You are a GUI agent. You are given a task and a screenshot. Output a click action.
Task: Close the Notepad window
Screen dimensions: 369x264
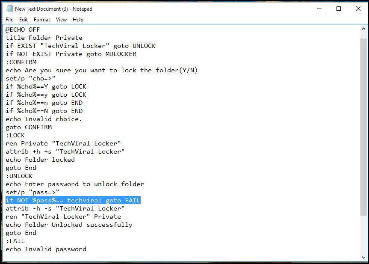coord(358,9)
